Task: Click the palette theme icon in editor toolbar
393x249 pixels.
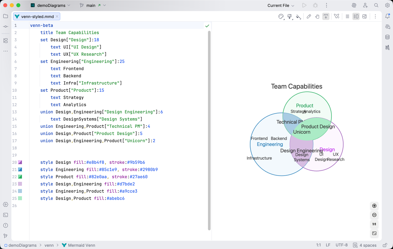Action: [x=281, y=16]
